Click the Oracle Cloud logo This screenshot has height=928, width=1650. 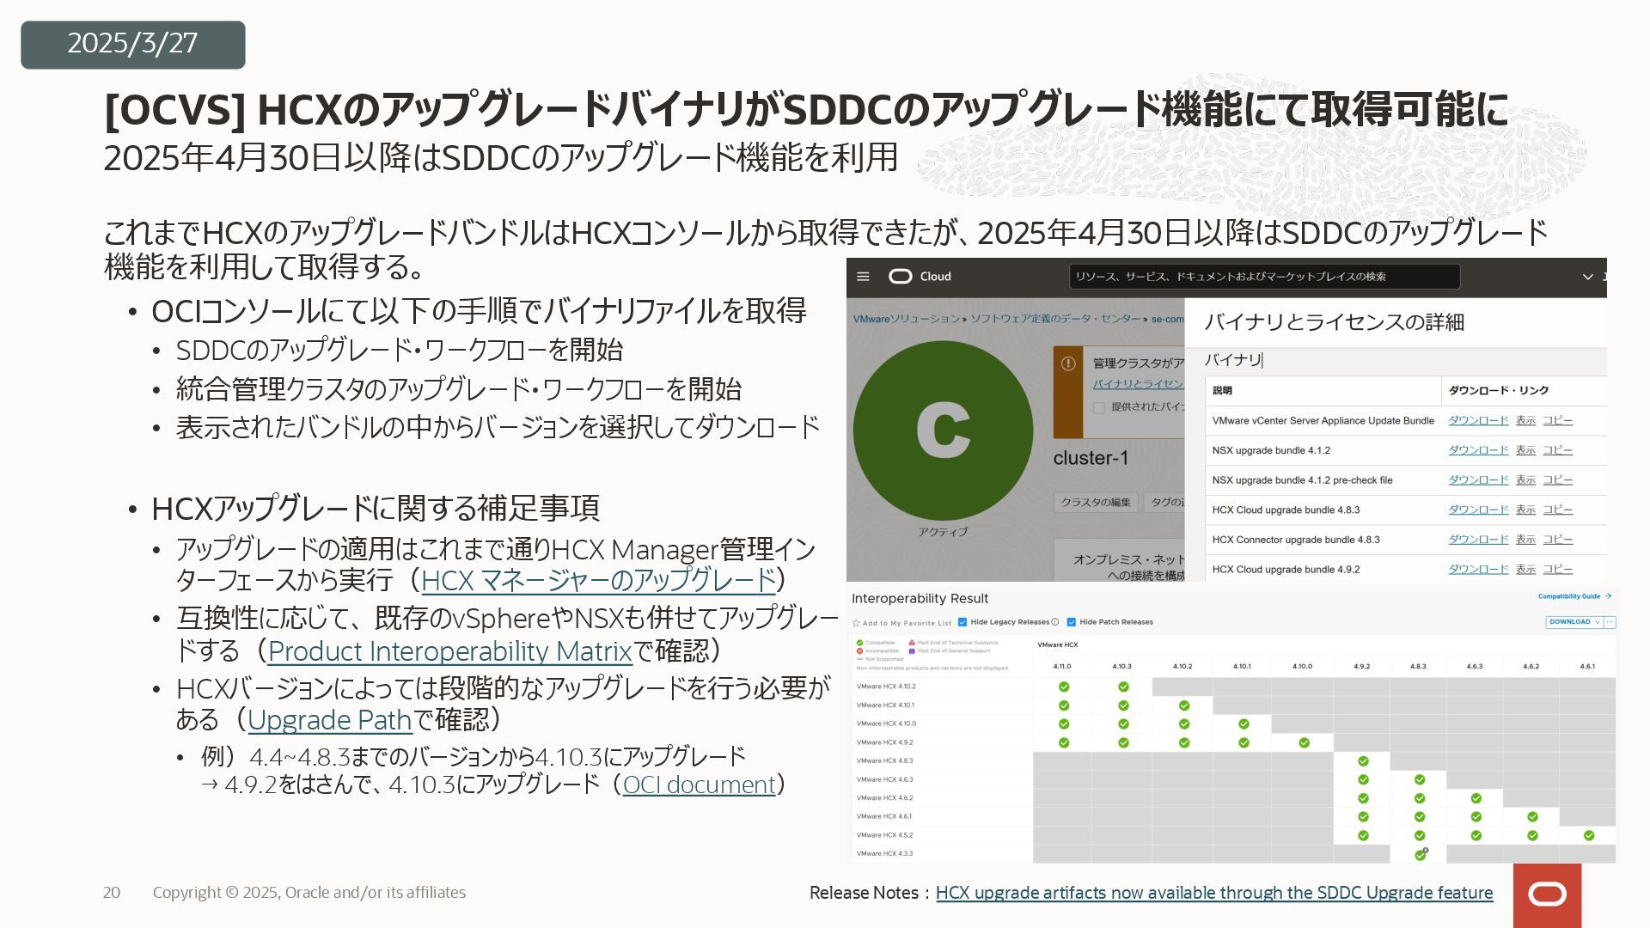(901, 277)
